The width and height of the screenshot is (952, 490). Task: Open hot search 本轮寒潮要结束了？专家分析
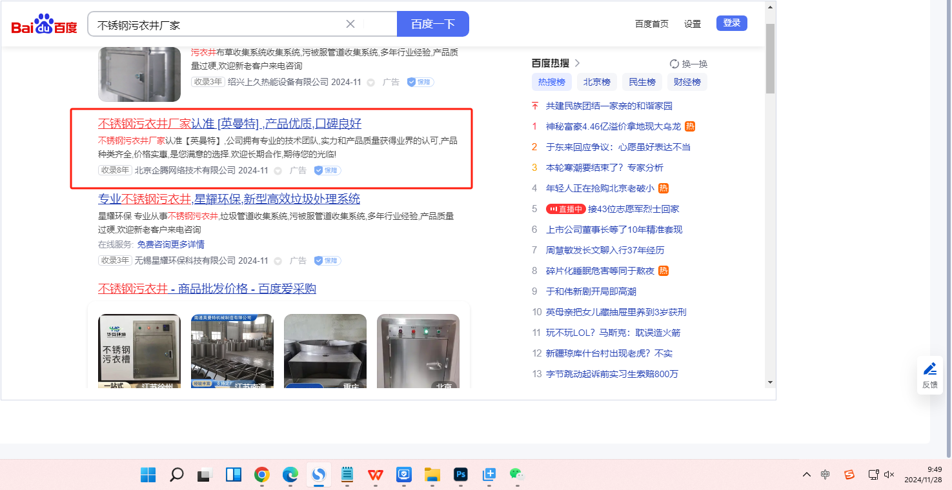[605, 168]
